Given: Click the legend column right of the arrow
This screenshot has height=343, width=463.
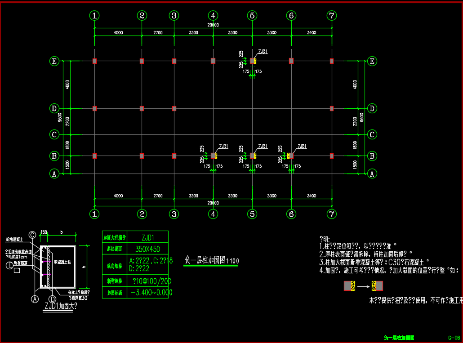Looking at the screenshot, I should point(377,285).
